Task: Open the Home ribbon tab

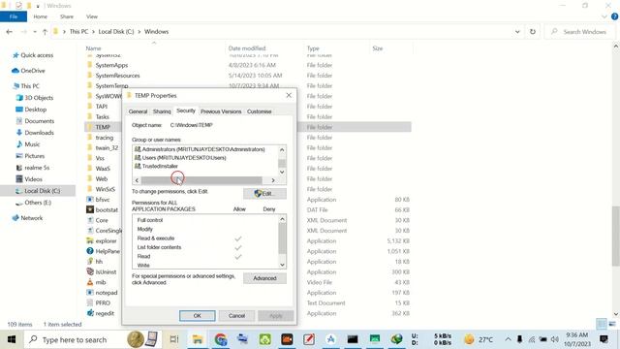Action: coord(41,16)
